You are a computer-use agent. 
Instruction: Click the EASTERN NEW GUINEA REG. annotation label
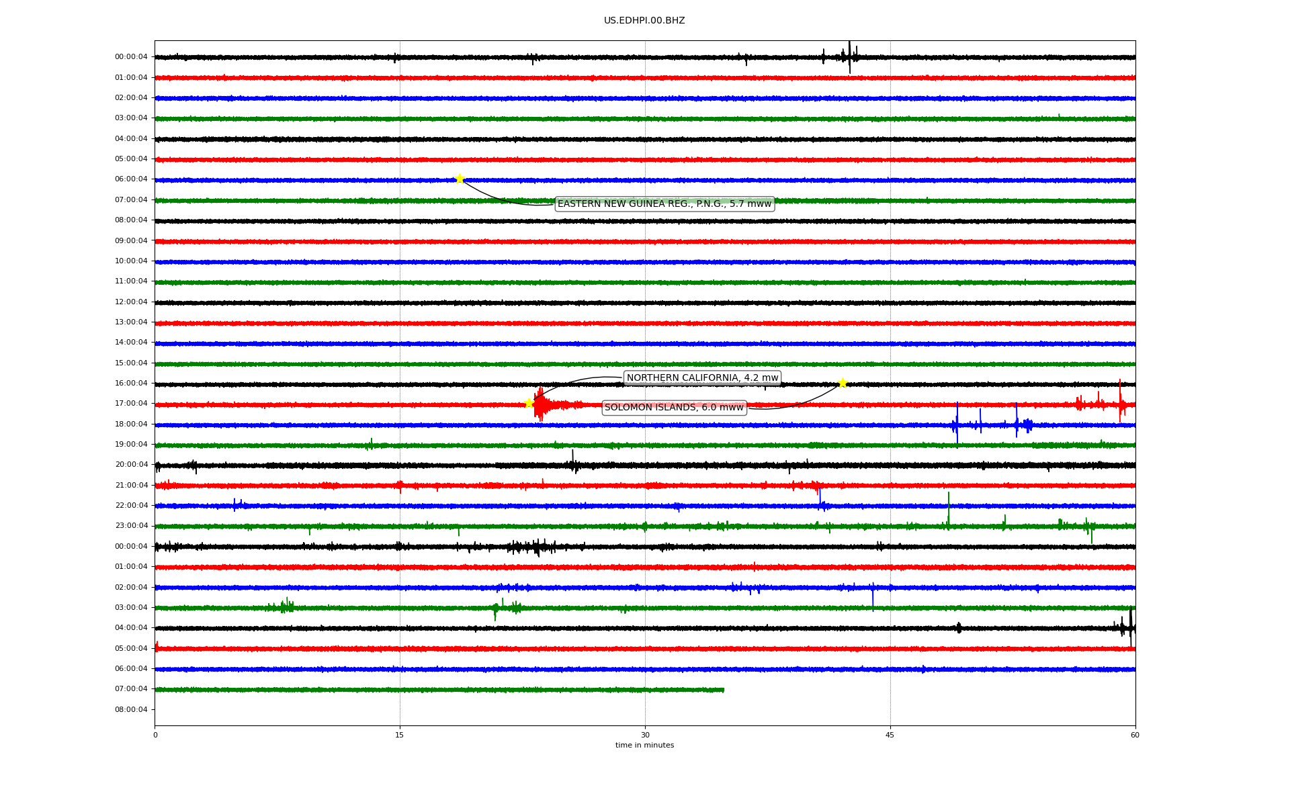(664, 204)
